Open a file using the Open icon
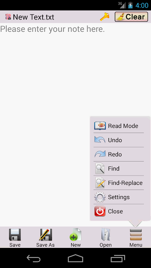 (x=106, y=234)
